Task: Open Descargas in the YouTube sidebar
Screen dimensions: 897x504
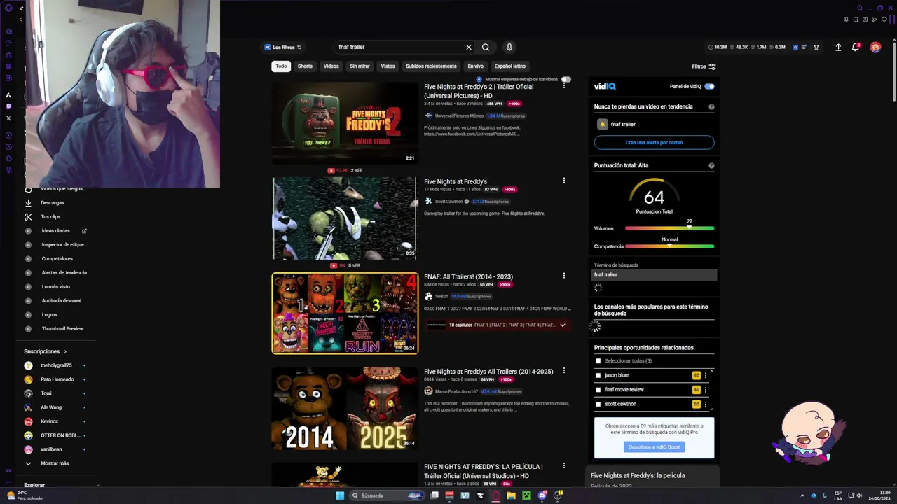Action: (53, 203)
